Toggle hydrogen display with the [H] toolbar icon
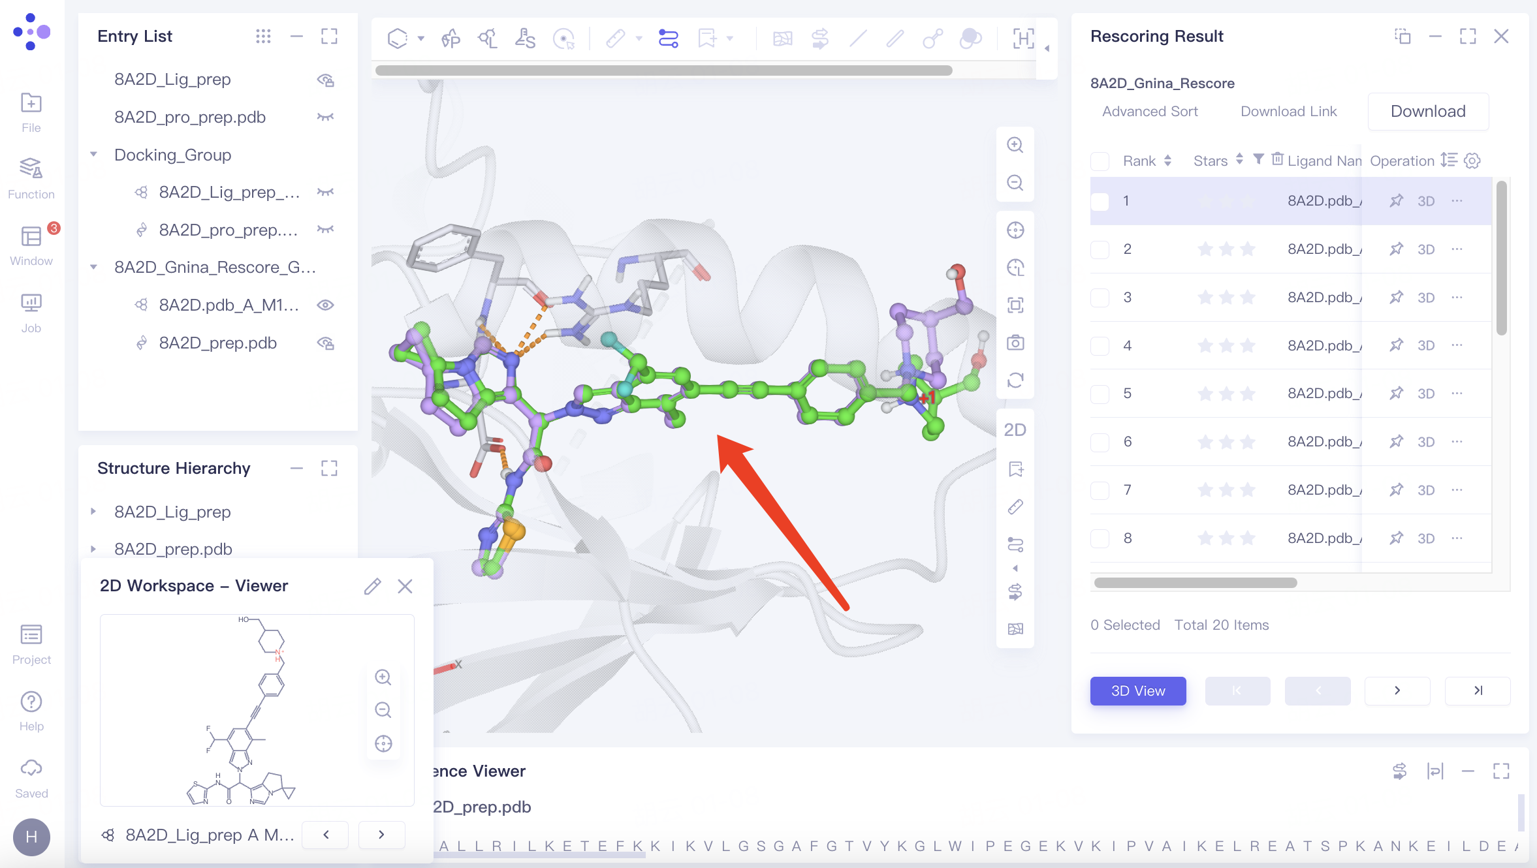This screenshot has height=868, width=1537. pyautogui.click(x=1023, y=39)
